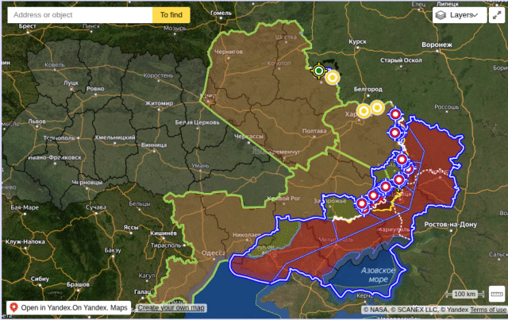Click the Rostov-on-Don city label
The width and height of the screenshot is (508, 320).
451,226
